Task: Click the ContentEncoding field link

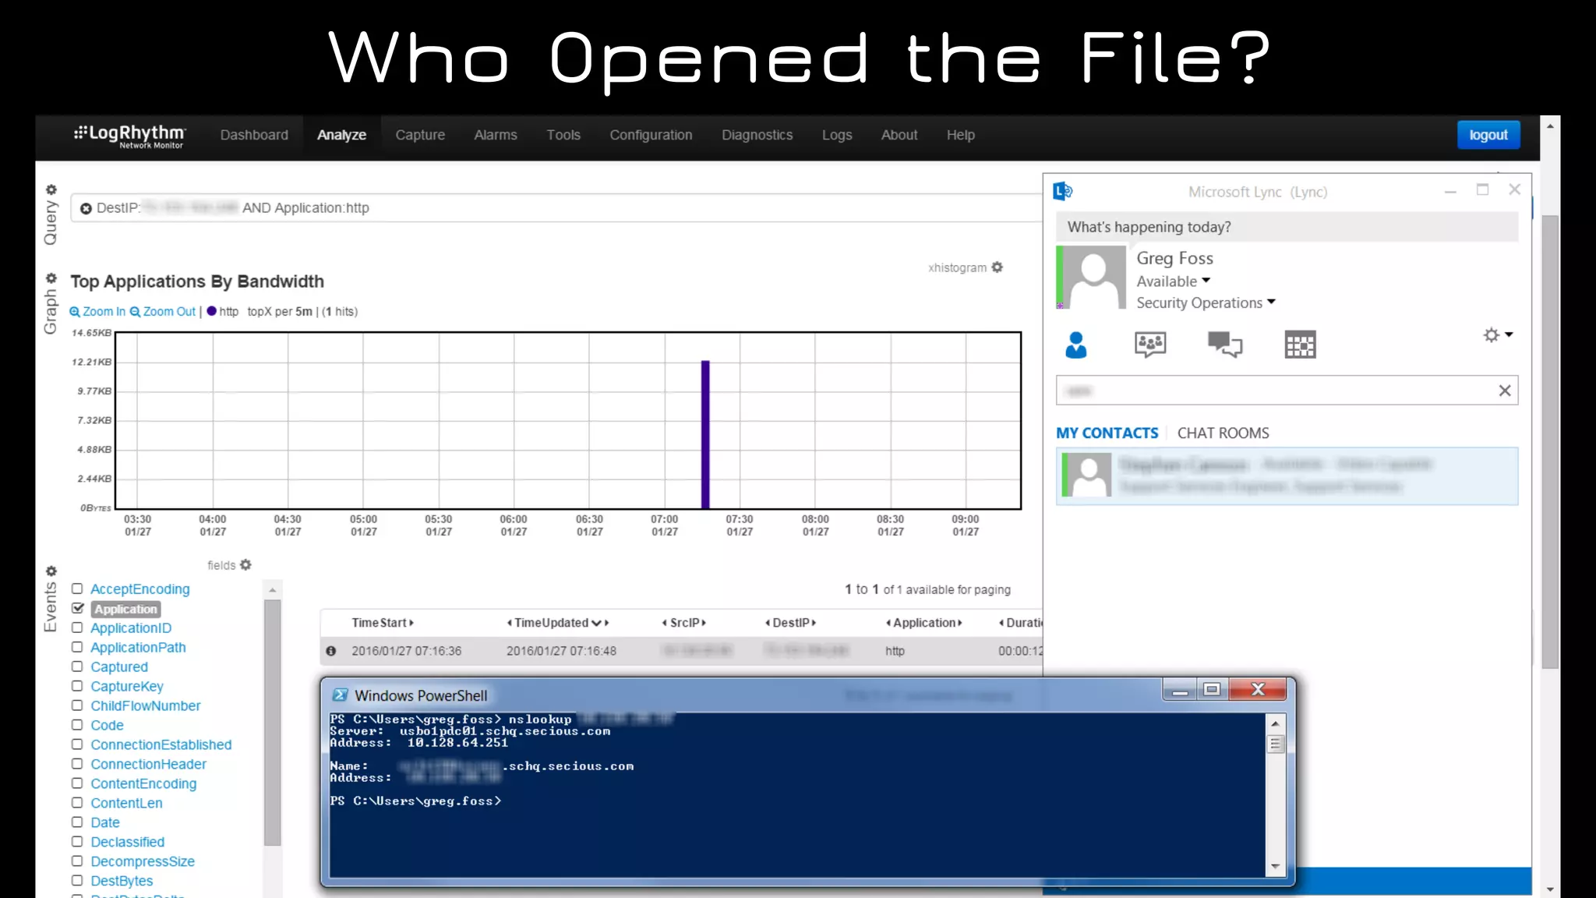Action: coord(143,783)
